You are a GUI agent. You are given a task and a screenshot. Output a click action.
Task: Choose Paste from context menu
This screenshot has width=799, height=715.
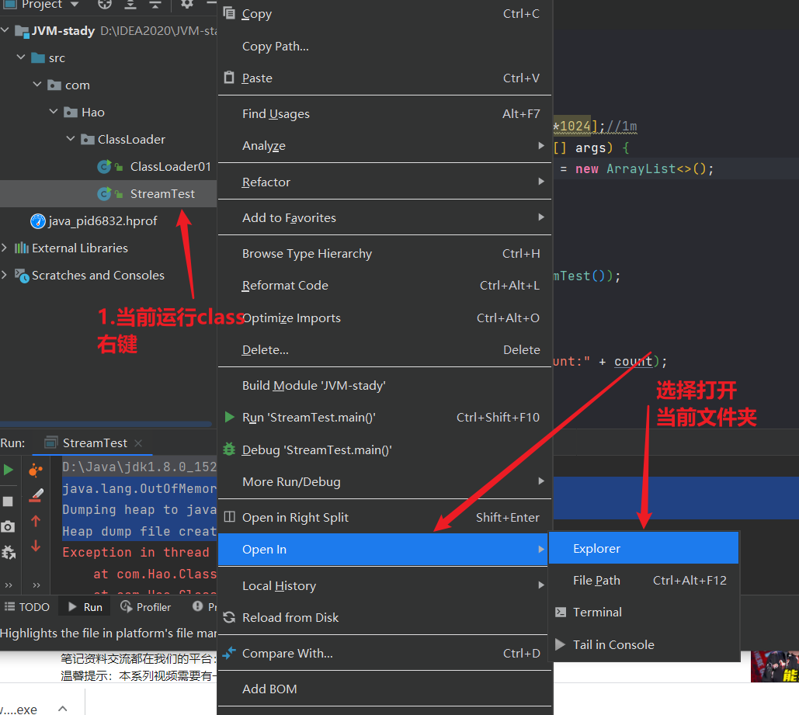coord(384,78)
